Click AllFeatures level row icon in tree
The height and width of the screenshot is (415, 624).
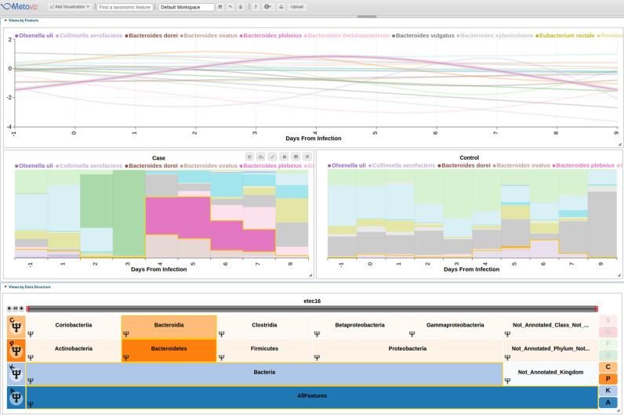[16, 397]
